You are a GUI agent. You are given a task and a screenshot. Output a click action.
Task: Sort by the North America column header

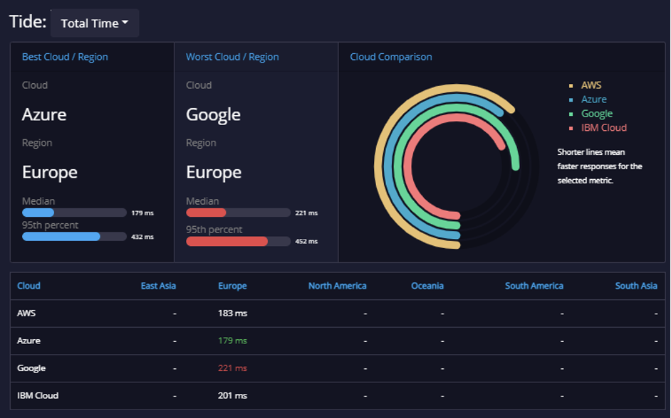point(337,286)
